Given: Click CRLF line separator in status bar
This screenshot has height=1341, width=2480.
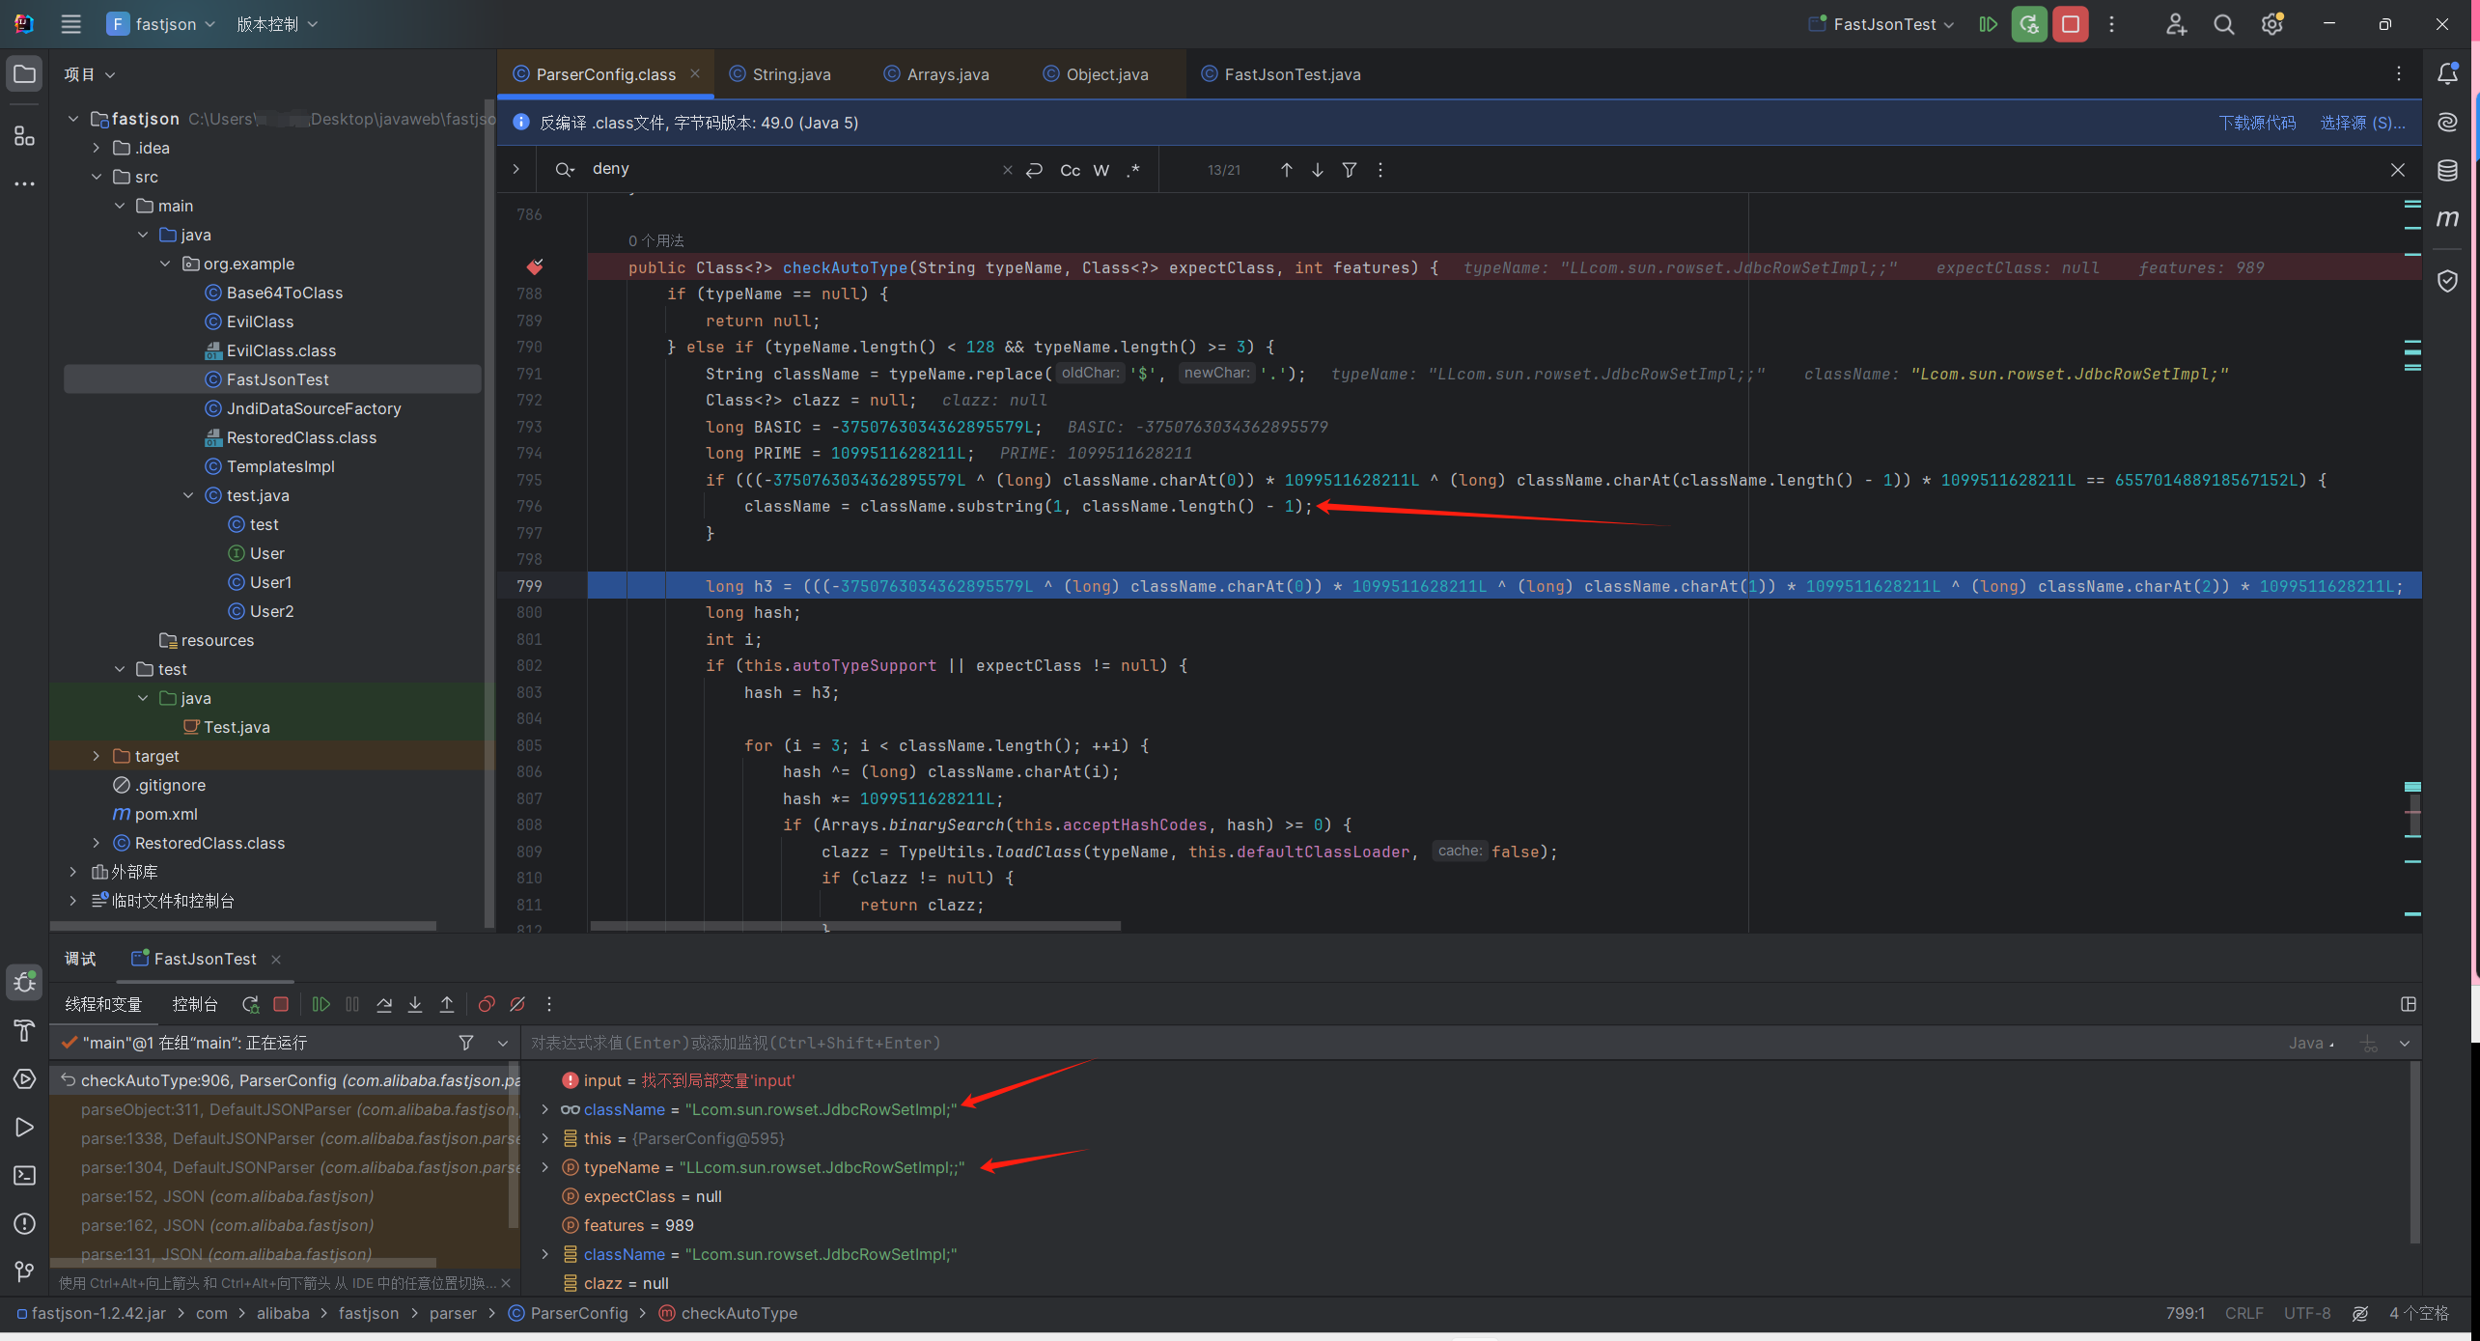Looking at the screenshot, I should [x=2243, y=1313].
